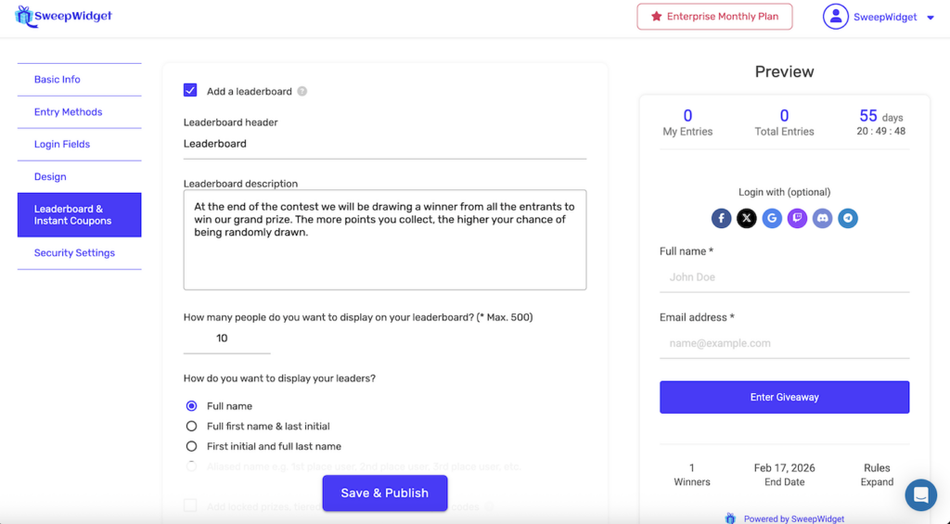Expand the Rules section in preview

876,482
